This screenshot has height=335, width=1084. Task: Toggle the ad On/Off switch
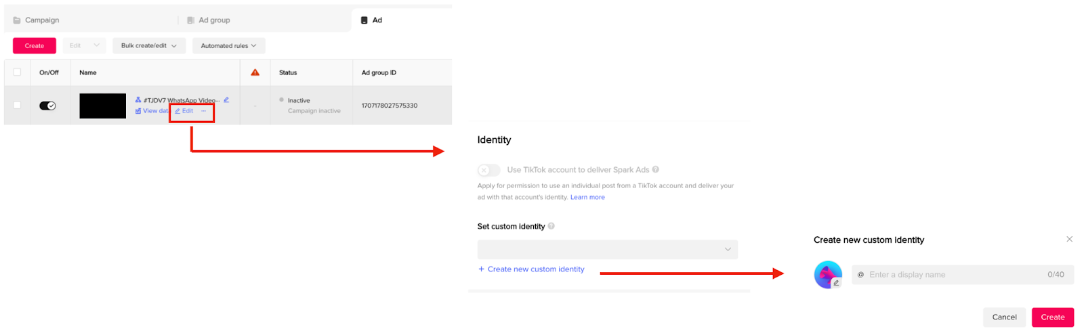pos(47,106)
